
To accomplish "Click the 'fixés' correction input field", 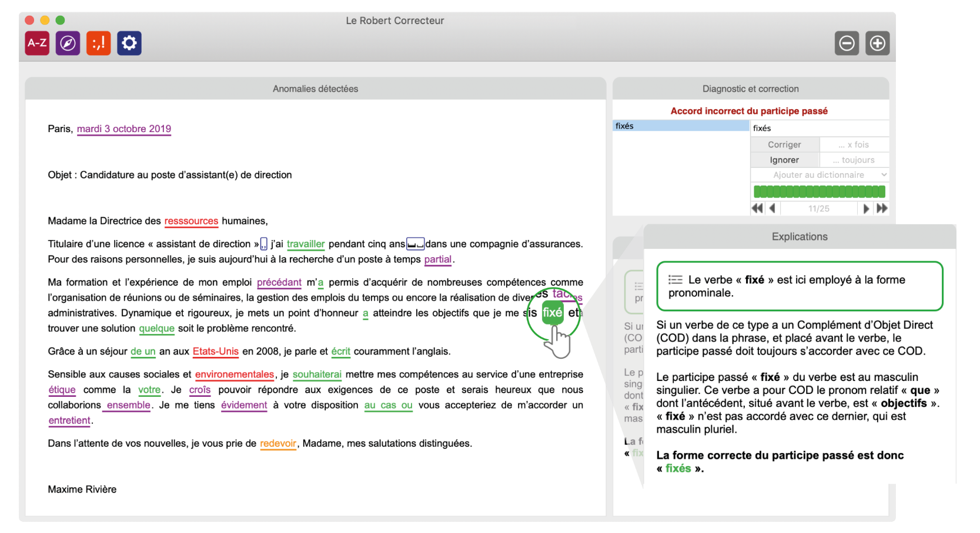I will (820, 128).
